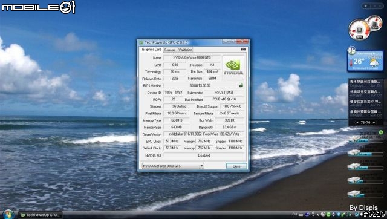Open the weather gadget showing 26°
Screen dimensions: 387x219
point(365,60)
